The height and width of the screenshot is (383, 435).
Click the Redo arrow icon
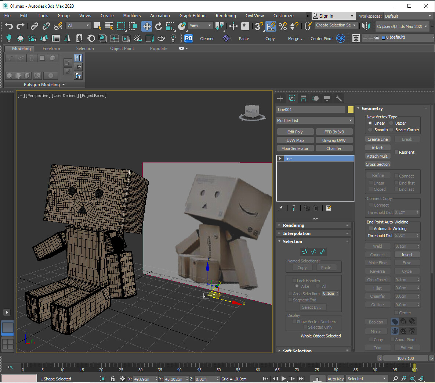20,26
